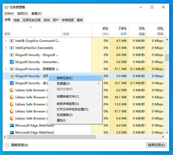
Task: Click Liebao icon in the 67.7 MB row
Action: [x=12, y=111]
